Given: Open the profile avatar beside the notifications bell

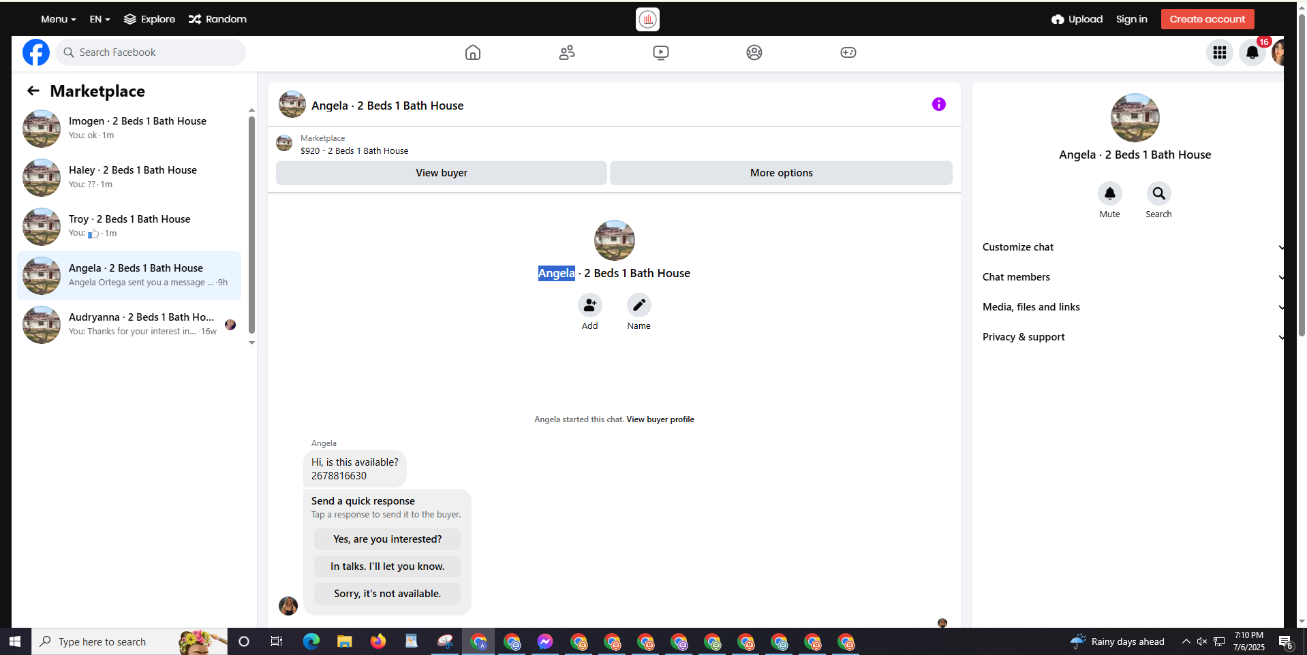Looking at the screenshot, I should coord(1278,52).
